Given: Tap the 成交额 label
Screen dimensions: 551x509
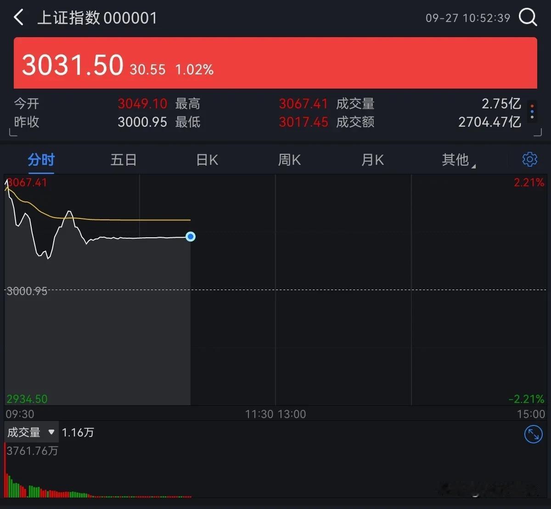Looking at the screenshot, I should pyautogui.click(x=355, y=122).
